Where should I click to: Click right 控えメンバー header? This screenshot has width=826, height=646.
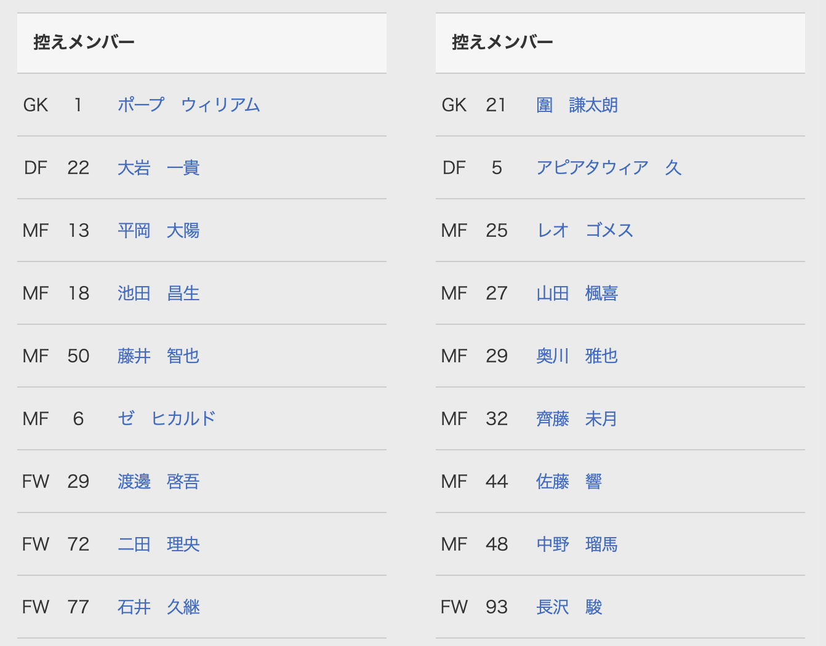(502, 42)
